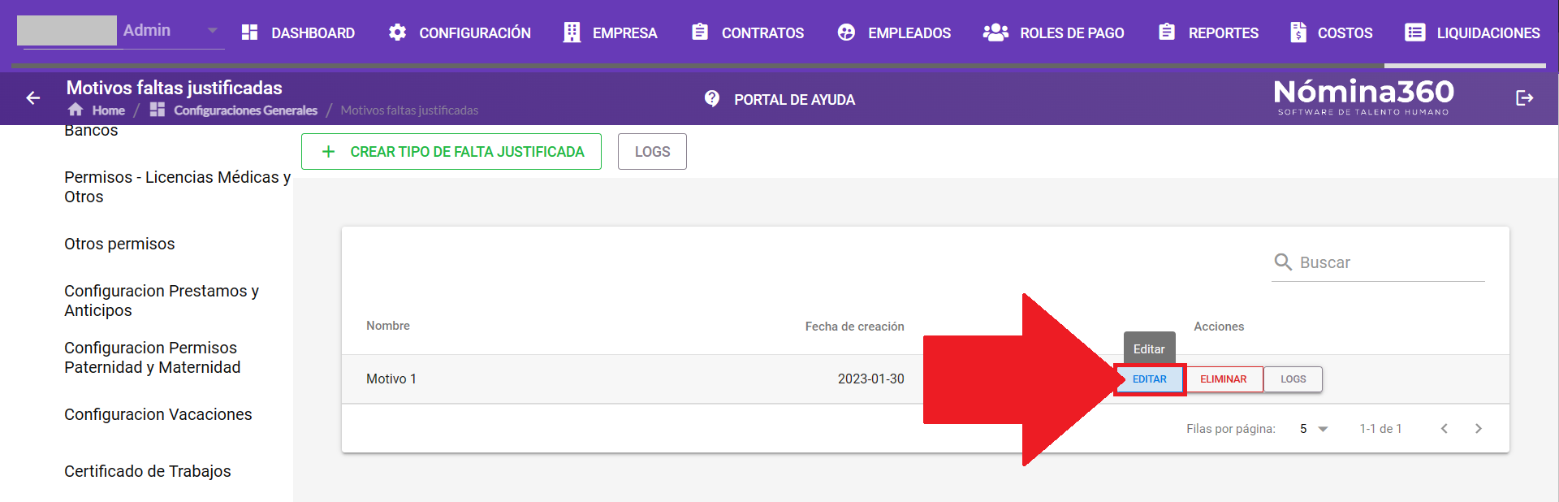This screenshot has height=502, width=1559.
Task: Open the DASHBOARD menu
Action: (313, 33)
